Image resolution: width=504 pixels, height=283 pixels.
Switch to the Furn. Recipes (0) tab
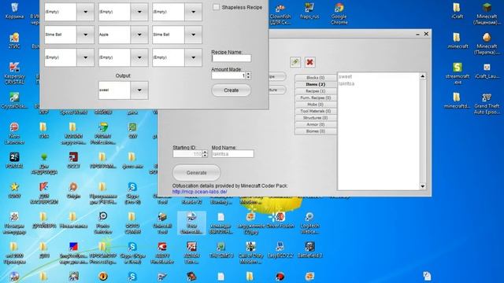(x=315, y=97)
